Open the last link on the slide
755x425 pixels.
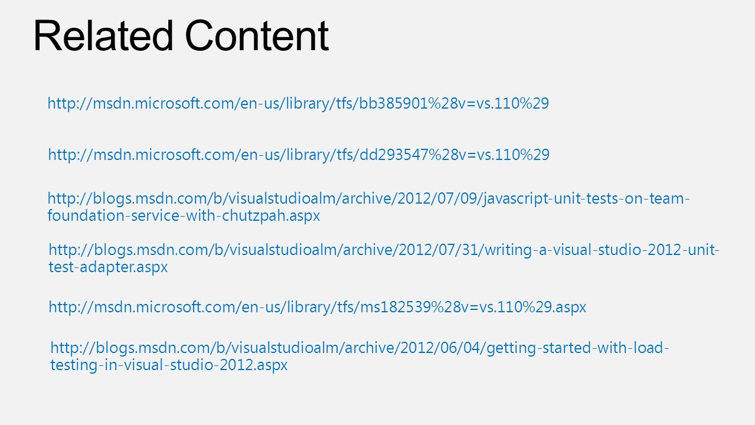[360, 357]
